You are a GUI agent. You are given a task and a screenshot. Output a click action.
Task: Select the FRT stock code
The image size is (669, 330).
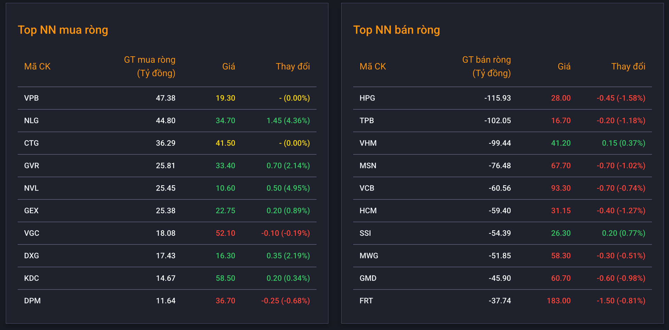click(366, 301)
